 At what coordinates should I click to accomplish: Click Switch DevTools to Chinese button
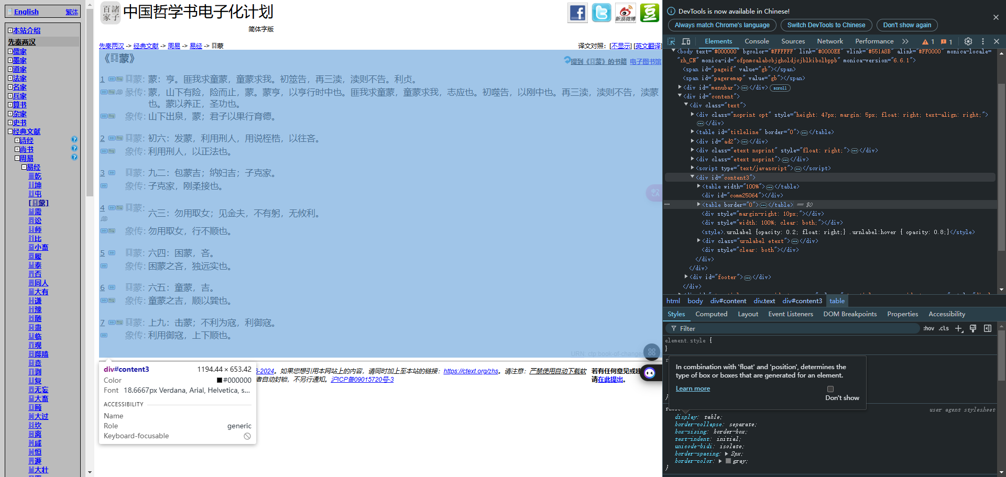point(826,25)
